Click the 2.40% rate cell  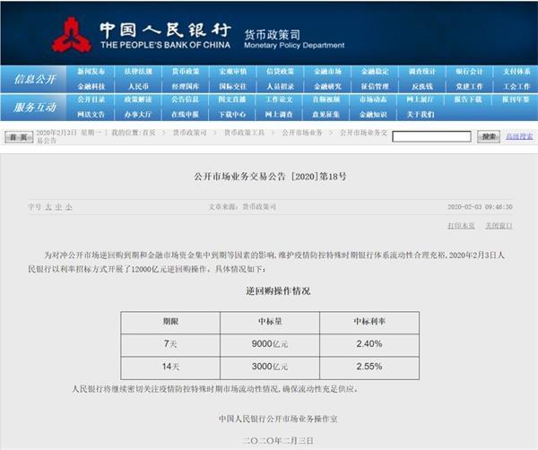(369, 343)
